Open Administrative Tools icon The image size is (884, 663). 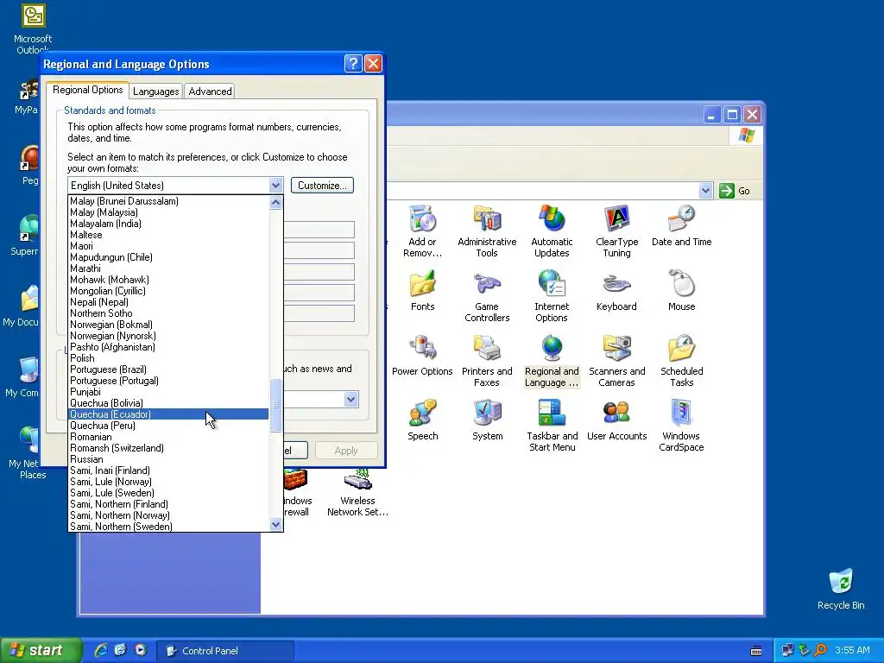click(487, 218)
